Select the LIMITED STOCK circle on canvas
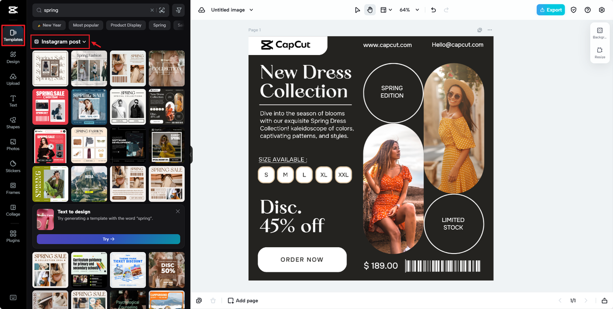Image resolution: width=613 pixels, height=309 pixels. 454,224
